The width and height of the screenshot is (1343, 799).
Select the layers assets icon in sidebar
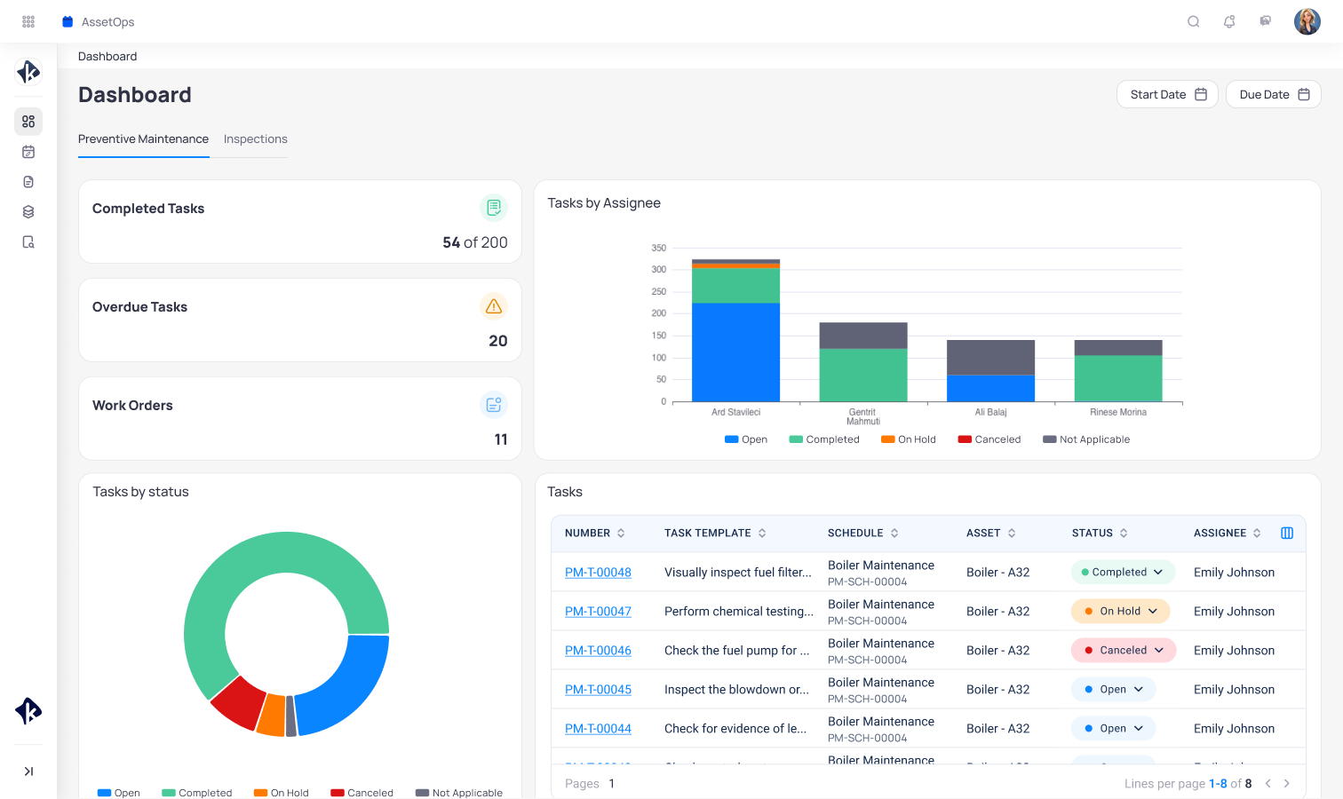pos(28,211)
